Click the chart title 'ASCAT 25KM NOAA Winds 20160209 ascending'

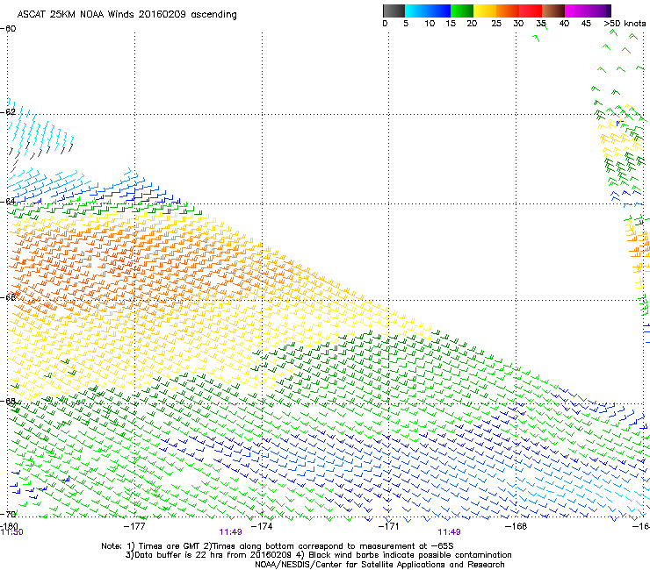[126, 15]
